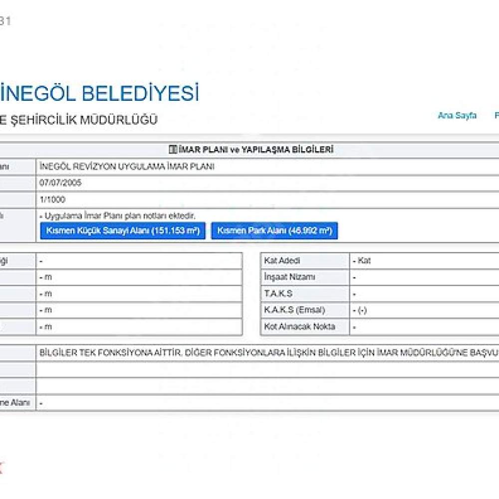Image resolution: width=499 pixels, height=499 pixels.
Task: Click the Kısmen Küçük Sanayi Alanı button
Action: (123, 231)
